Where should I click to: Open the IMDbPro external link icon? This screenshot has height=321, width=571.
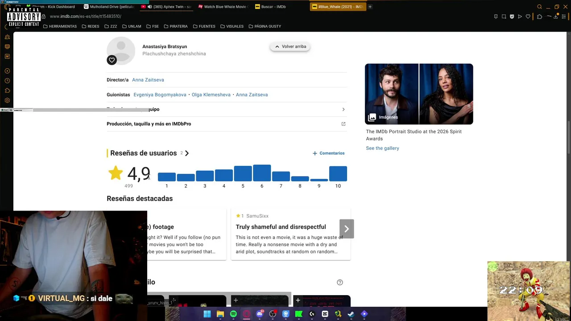coord(343,124)
